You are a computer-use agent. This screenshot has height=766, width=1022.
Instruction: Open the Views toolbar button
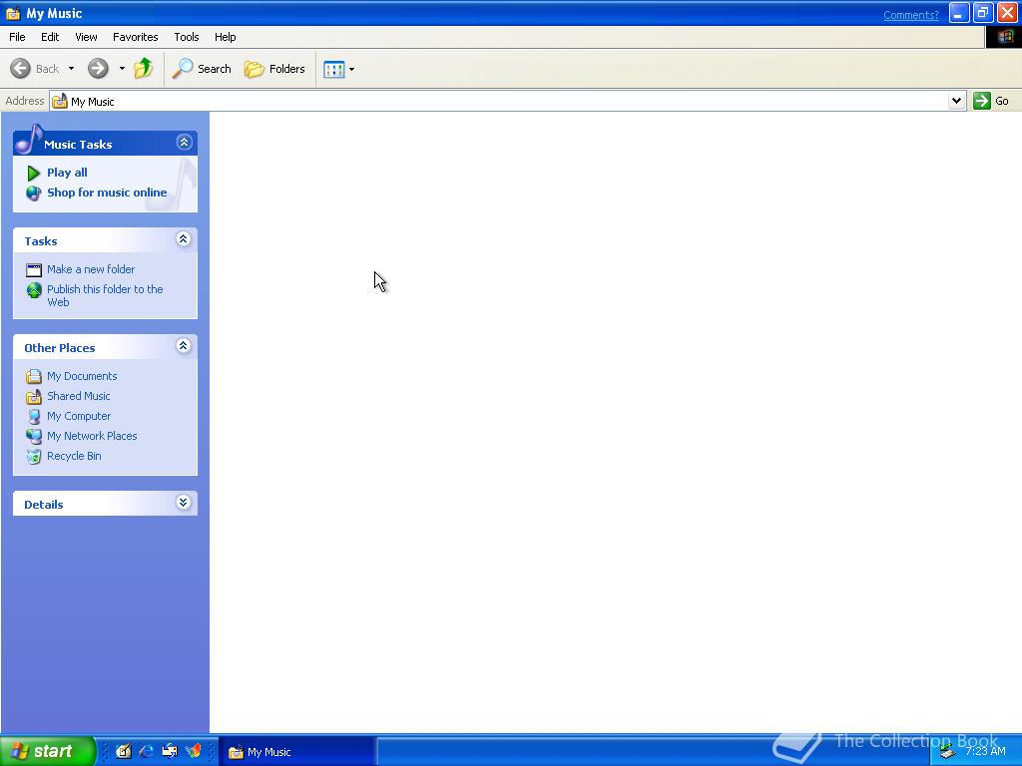pyautogui.click(x=333, y=69)
